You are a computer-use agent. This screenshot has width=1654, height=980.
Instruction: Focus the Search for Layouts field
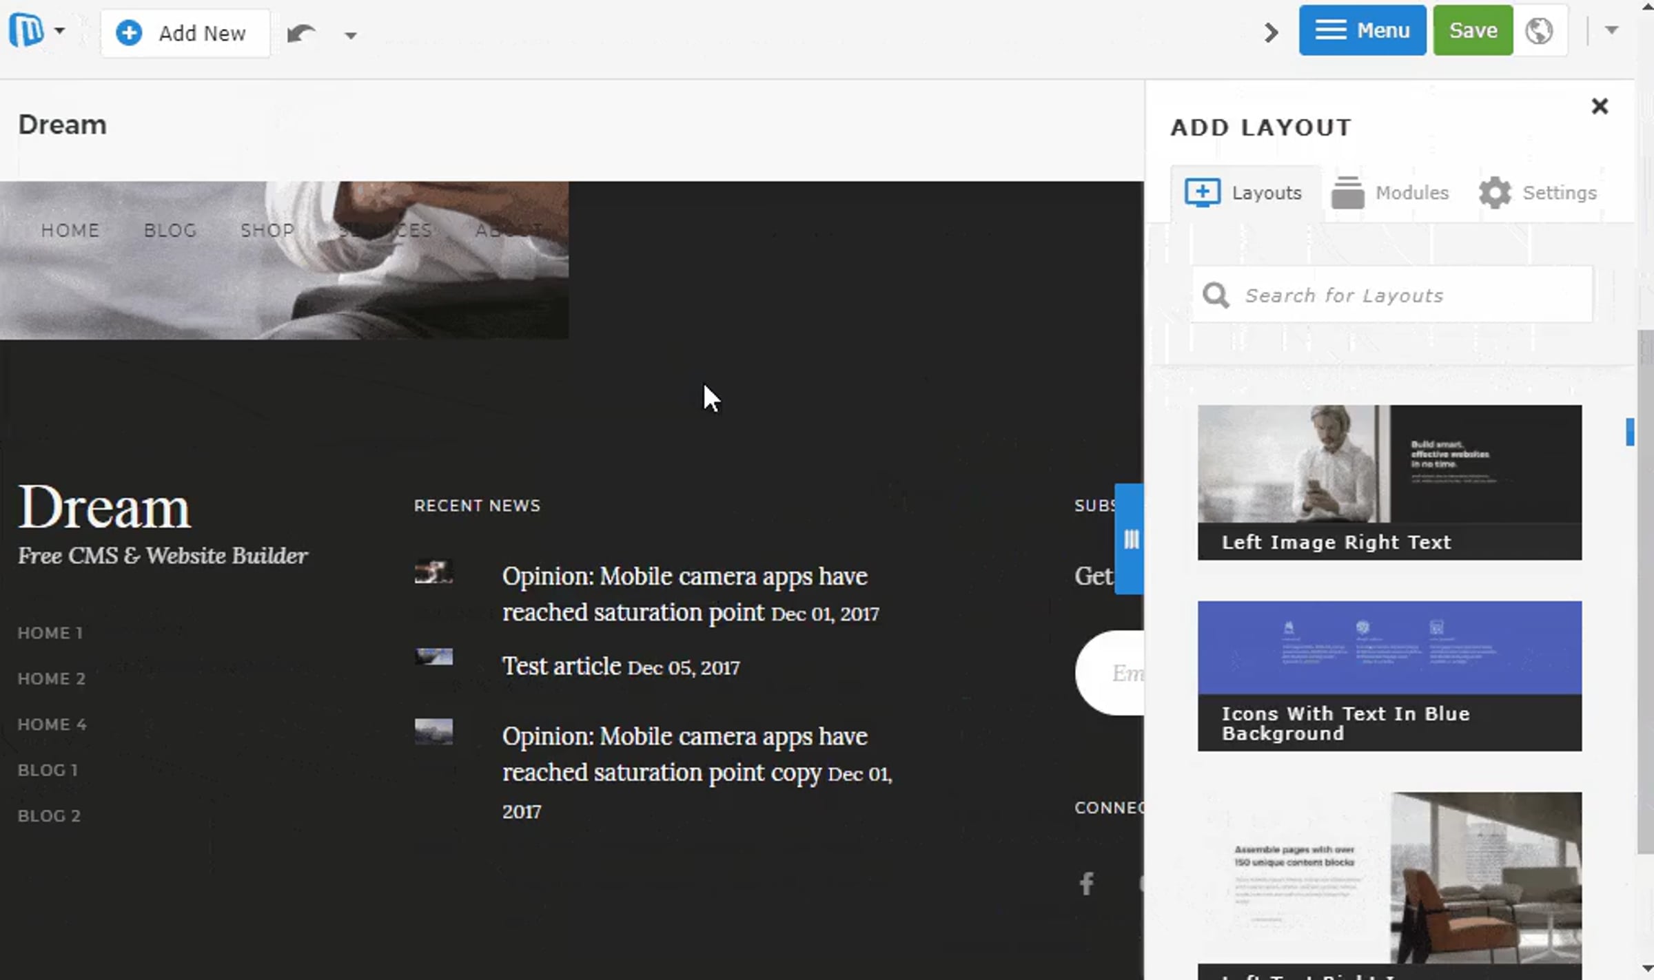coord(1392,295)
